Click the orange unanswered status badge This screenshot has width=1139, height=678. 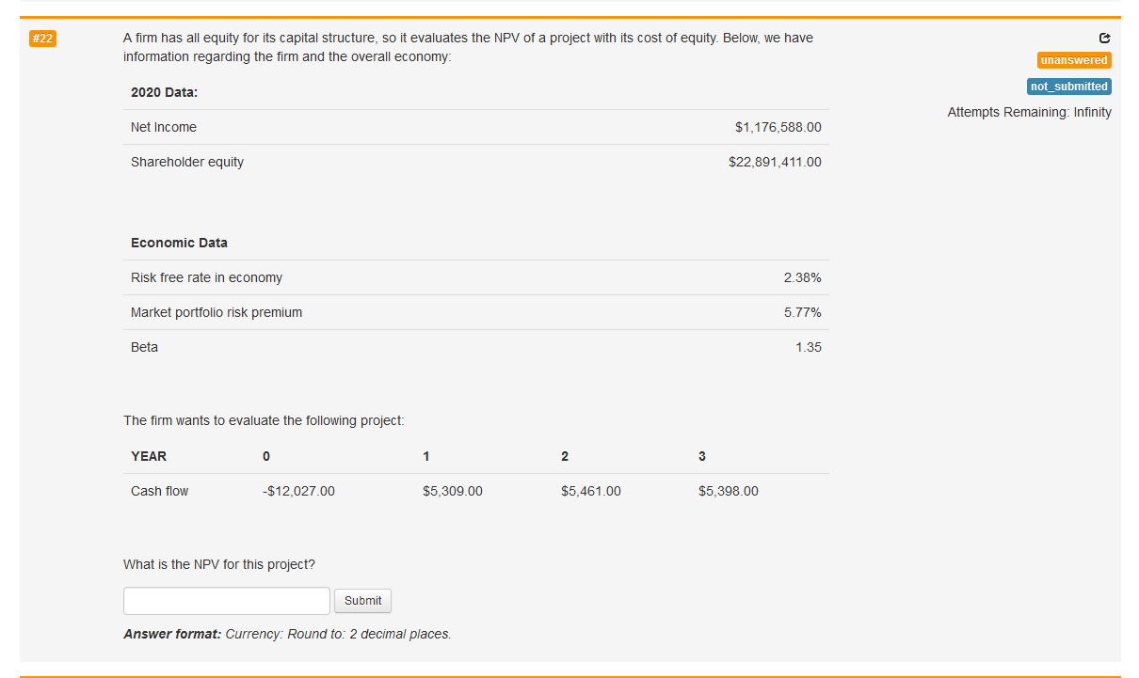click(1073, 59)
